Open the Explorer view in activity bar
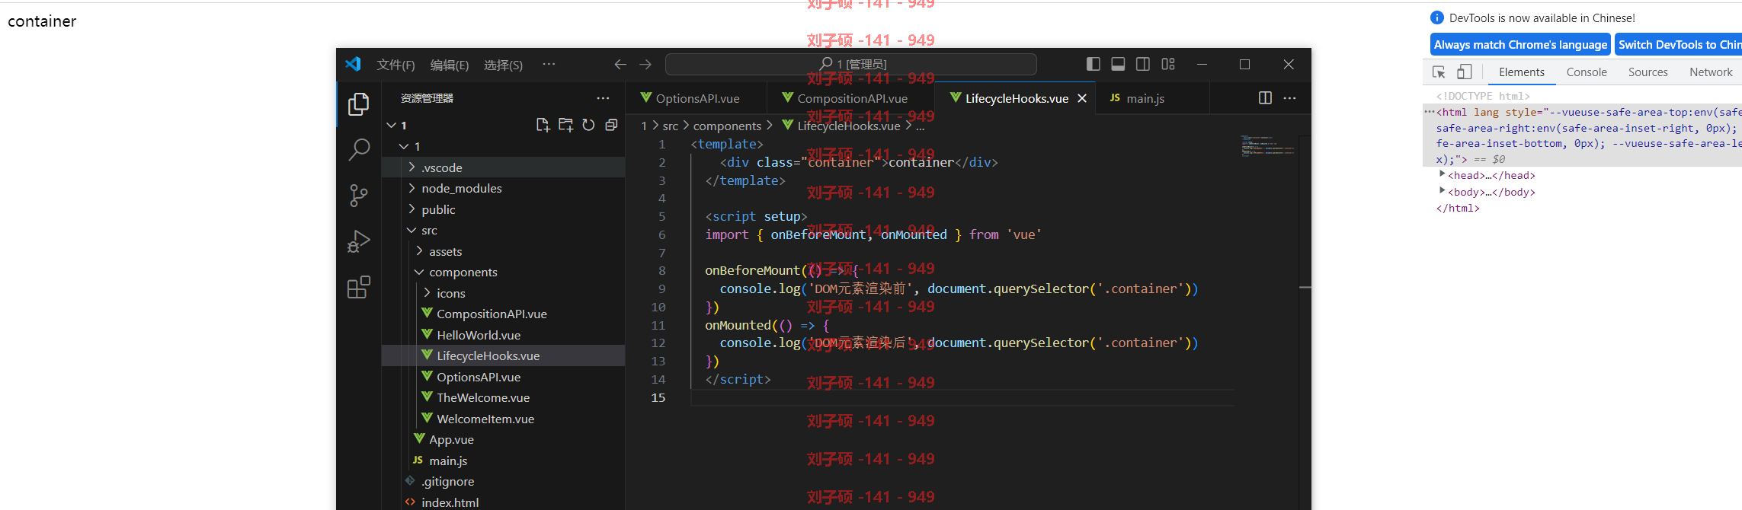Viewport: 1742px width, 510px height. (358, 104)
